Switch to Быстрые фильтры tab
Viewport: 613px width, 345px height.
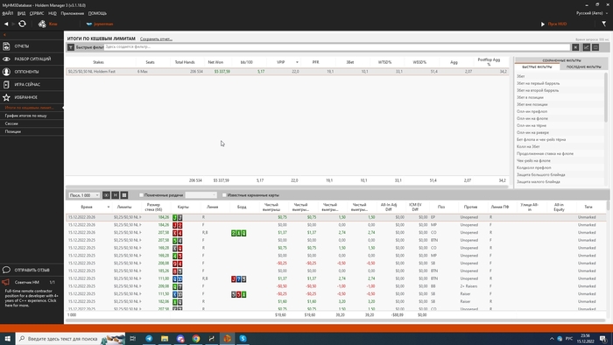point(538,67)
